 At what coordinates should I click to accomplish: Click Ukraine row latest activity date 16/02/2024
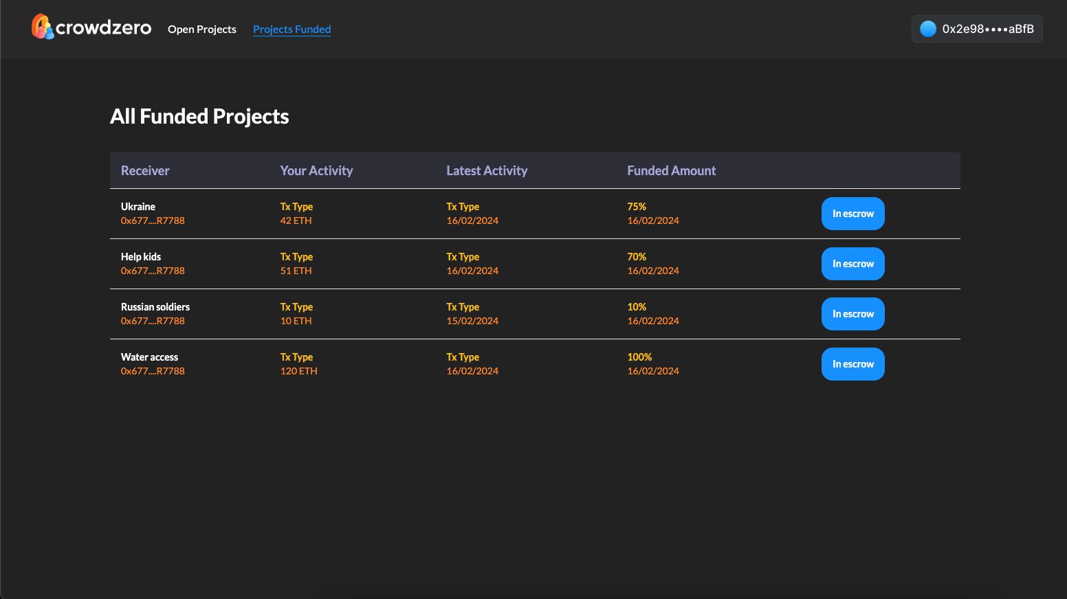tap(472, 221)
